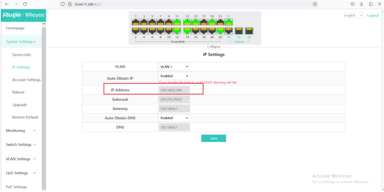Click the Logout link
This screenshot has height=192, width=384.
373,15
